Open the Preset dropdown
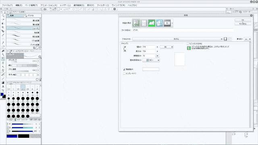This screenshot has height=145, width=258. click(178, 39)
